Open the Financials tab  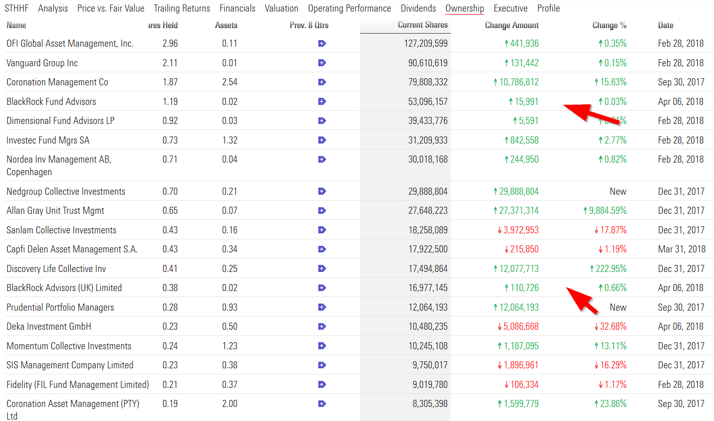click(x=237, y=9)
